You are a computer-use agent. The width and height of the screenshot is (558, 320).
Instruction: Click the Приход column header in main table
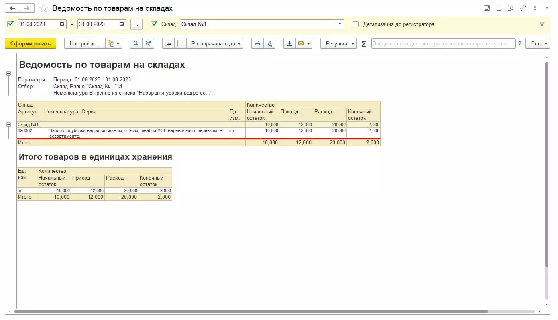coord(296,115)
